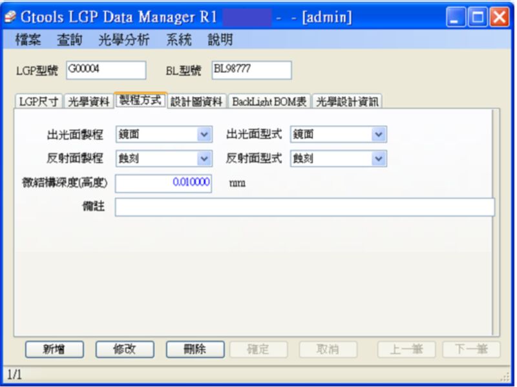
Task: Switch to the LGP尺寸 tab
Action: tap(39, 102)
